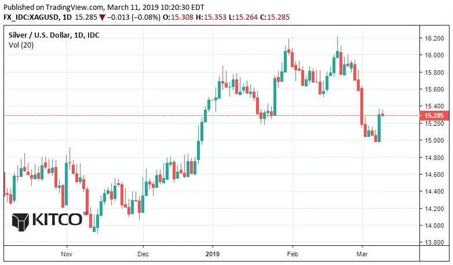Screen dimensions: 453x265
Task: Click the KITCO wordmark text
Action: [57, 219]
